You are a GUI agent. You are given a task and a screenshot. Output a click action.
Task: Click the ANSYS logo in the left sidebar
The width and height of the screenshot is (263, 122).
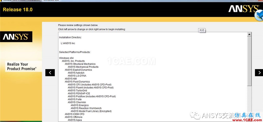point(16,37)
